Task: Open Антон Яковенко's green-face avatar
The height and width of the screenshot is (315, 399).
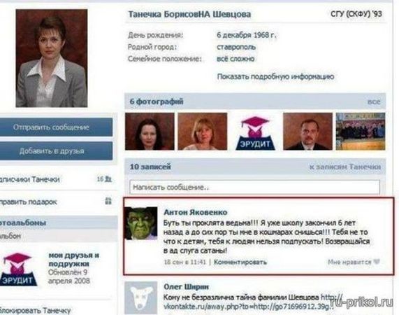Action: pyautogui.click(x=141, y=223)
